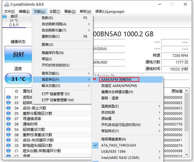Click the blue status icon for 启动-停止次数

8,108
